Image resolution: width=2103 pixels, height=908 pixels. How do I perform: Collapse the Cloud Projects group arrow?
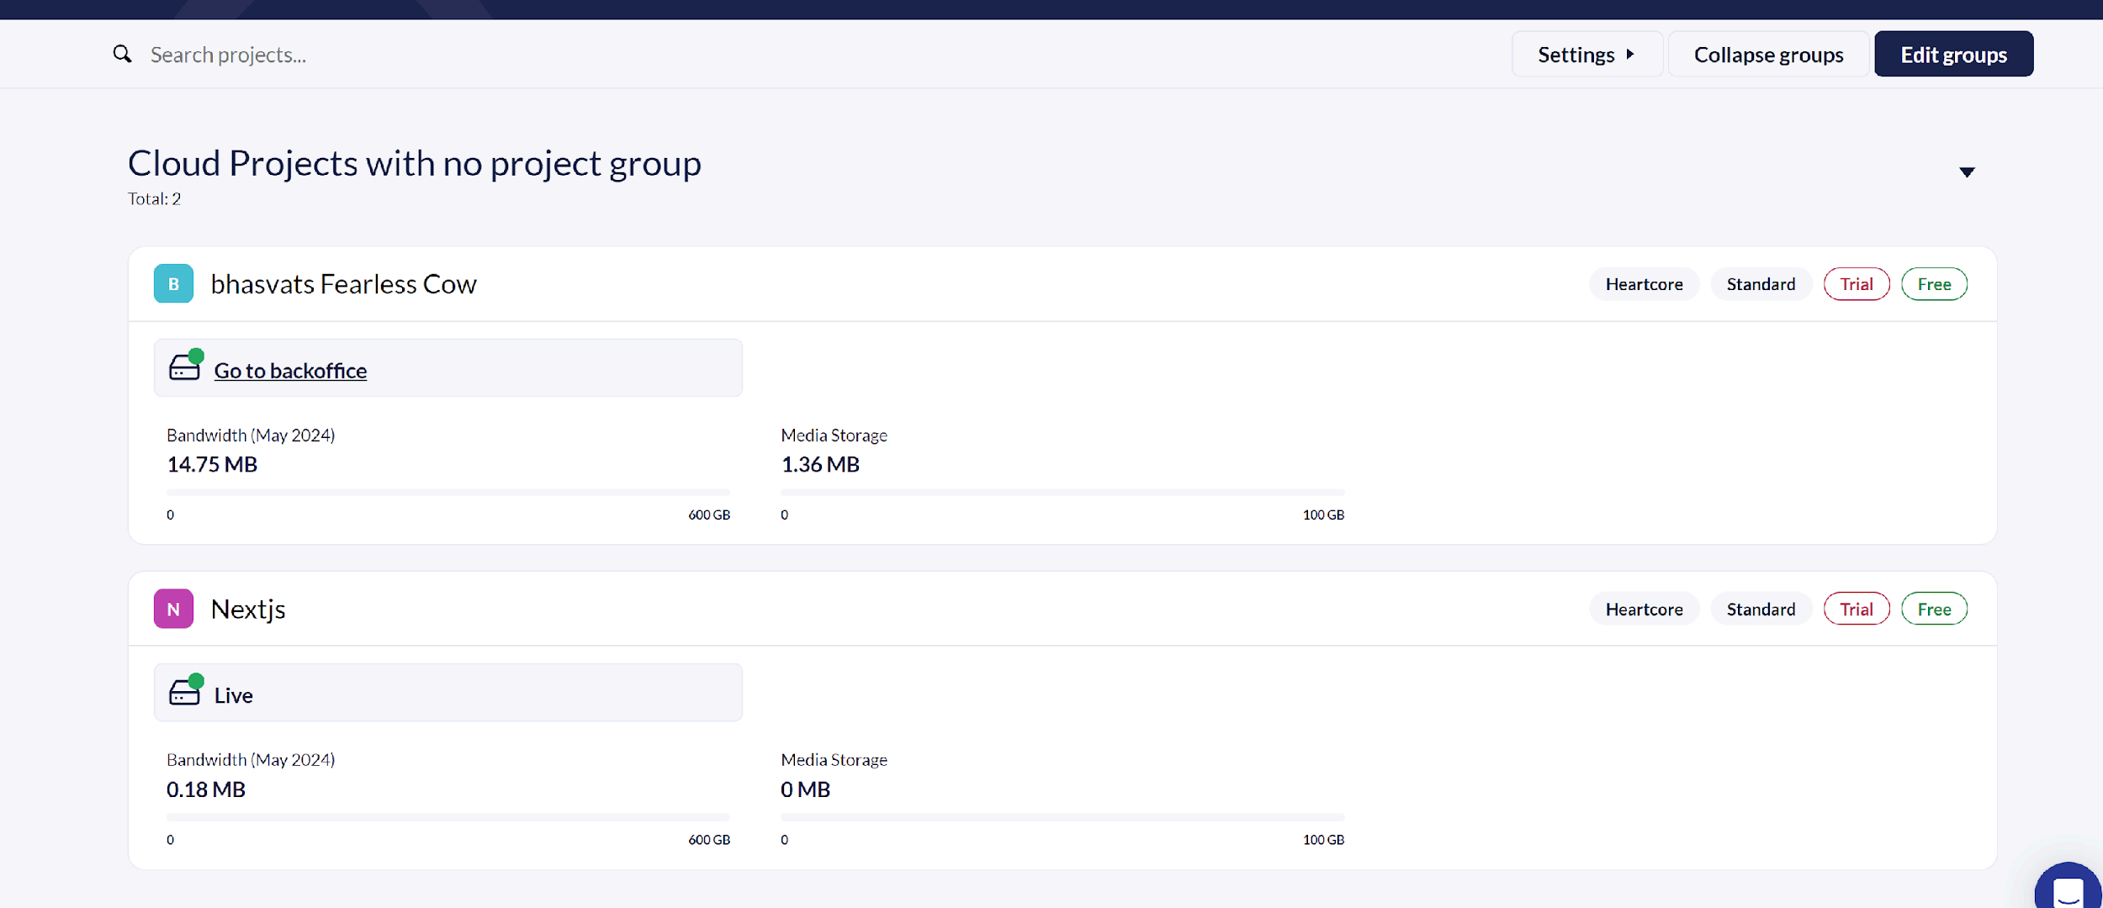[x=1967, y=172]
